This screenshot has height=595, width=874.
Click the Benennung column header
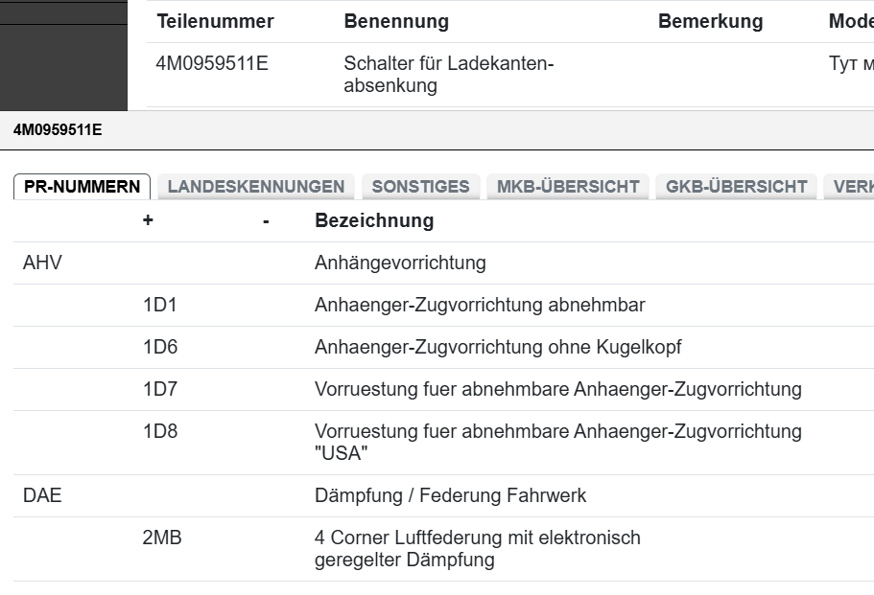(396, 21)
